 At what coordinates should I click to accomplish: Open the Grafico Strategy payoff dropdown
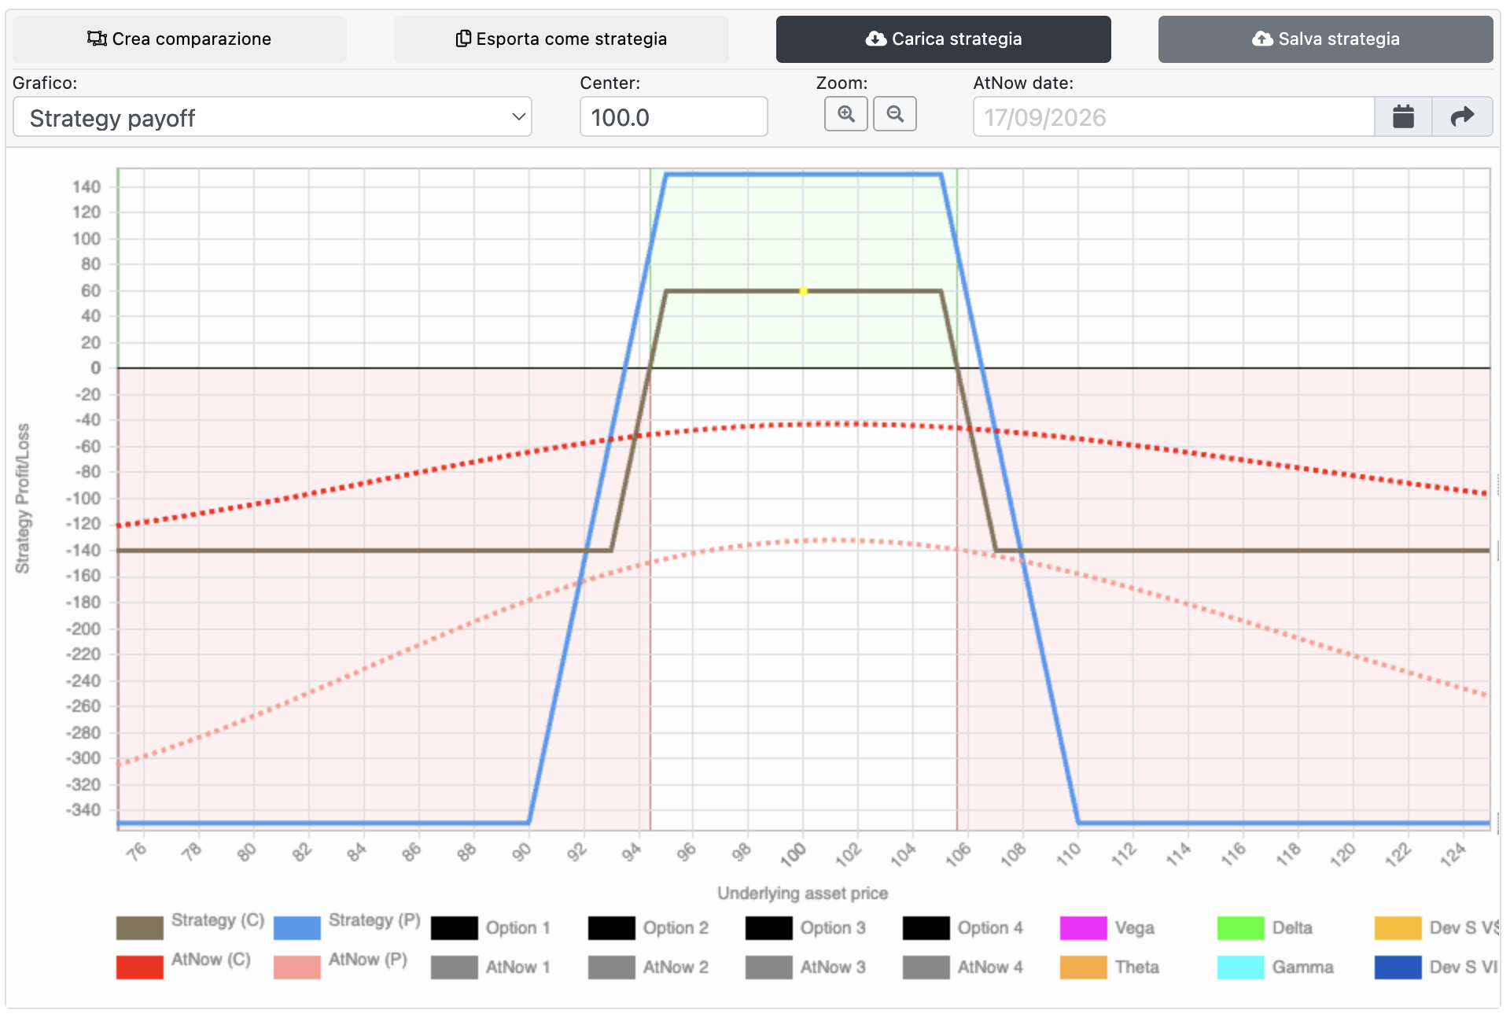272,117
